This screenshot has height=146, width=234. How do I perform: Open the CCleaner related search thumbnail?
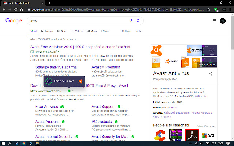(159, 135)
